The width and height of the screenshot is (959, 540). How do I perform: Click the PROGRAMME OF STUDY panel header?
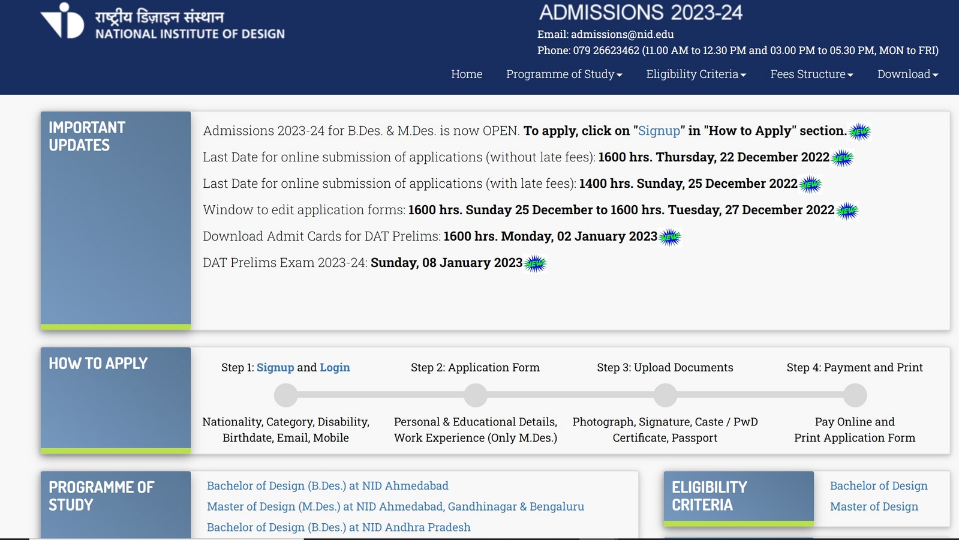click(116, 505)
